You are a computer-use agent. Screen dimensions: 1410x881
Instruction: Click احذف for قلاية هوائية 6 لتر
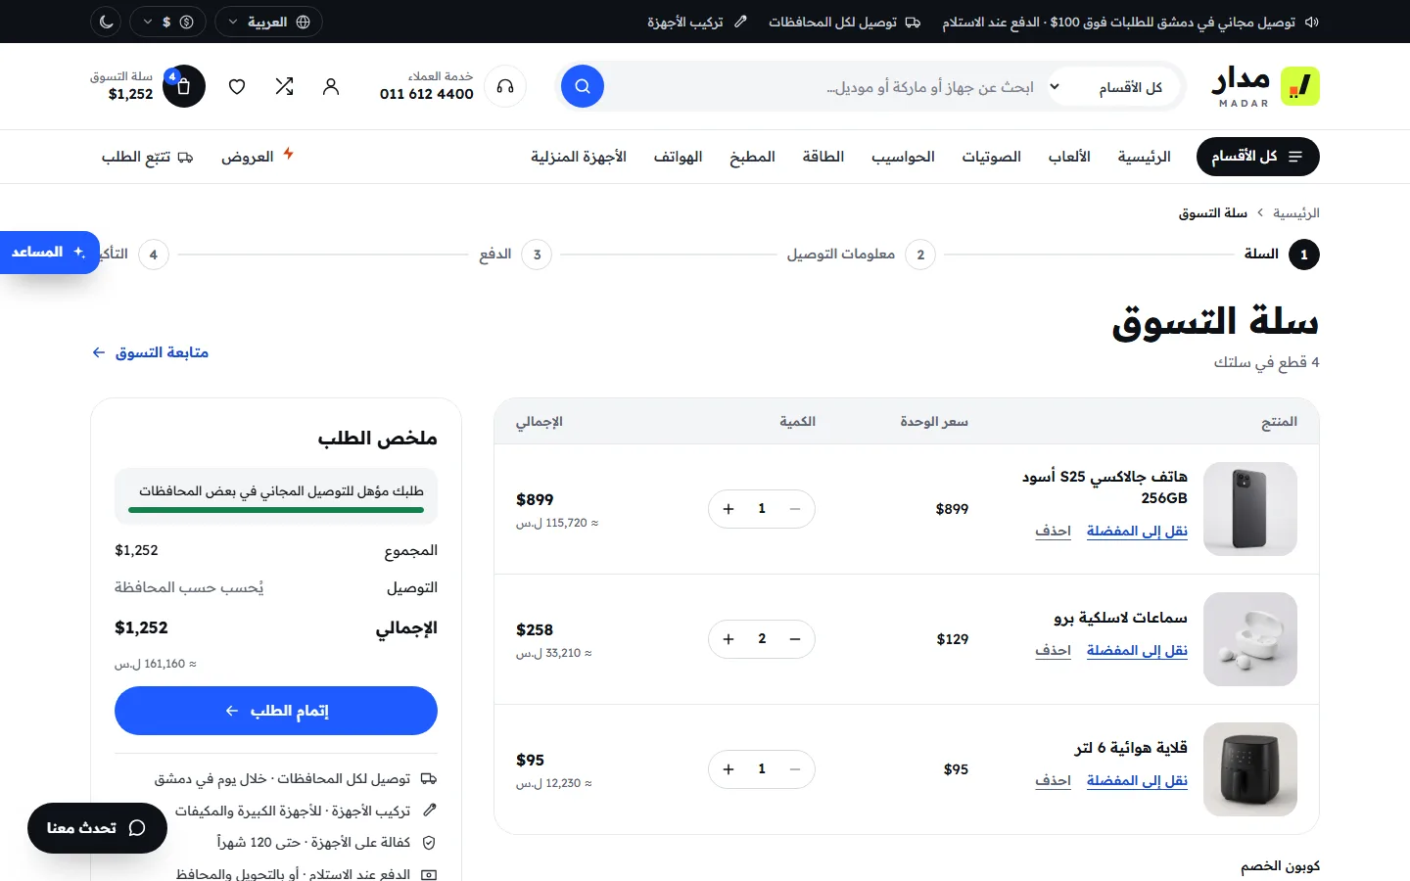(1053, 780)
